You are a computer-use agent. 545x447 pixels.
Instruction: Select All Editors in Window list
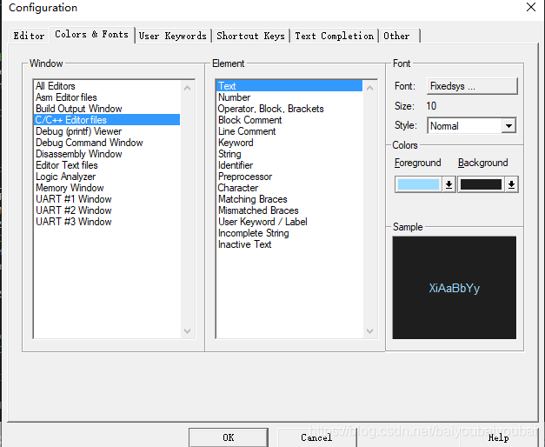pyautogui.click(x=107, y=86)
